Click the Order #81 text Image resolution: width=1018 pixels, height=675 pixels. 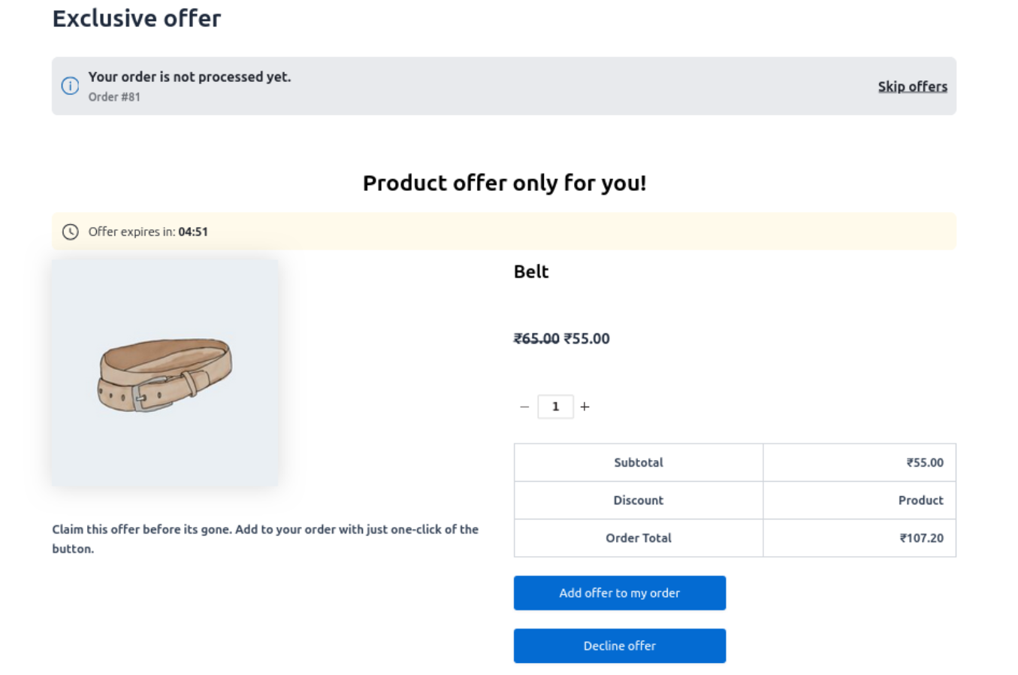114,97
